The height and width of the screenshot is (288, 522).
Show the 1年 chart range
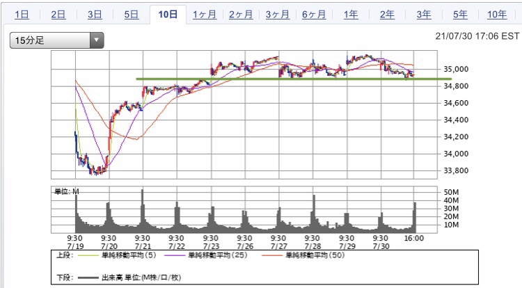(x=351, y=15)
